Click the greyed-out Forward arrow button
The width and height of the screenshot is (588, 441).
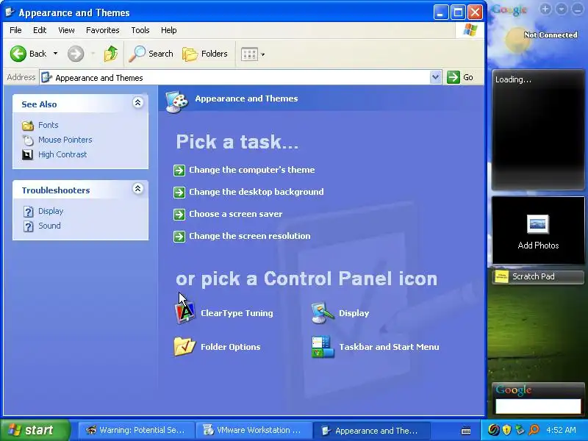coord(76,54)
